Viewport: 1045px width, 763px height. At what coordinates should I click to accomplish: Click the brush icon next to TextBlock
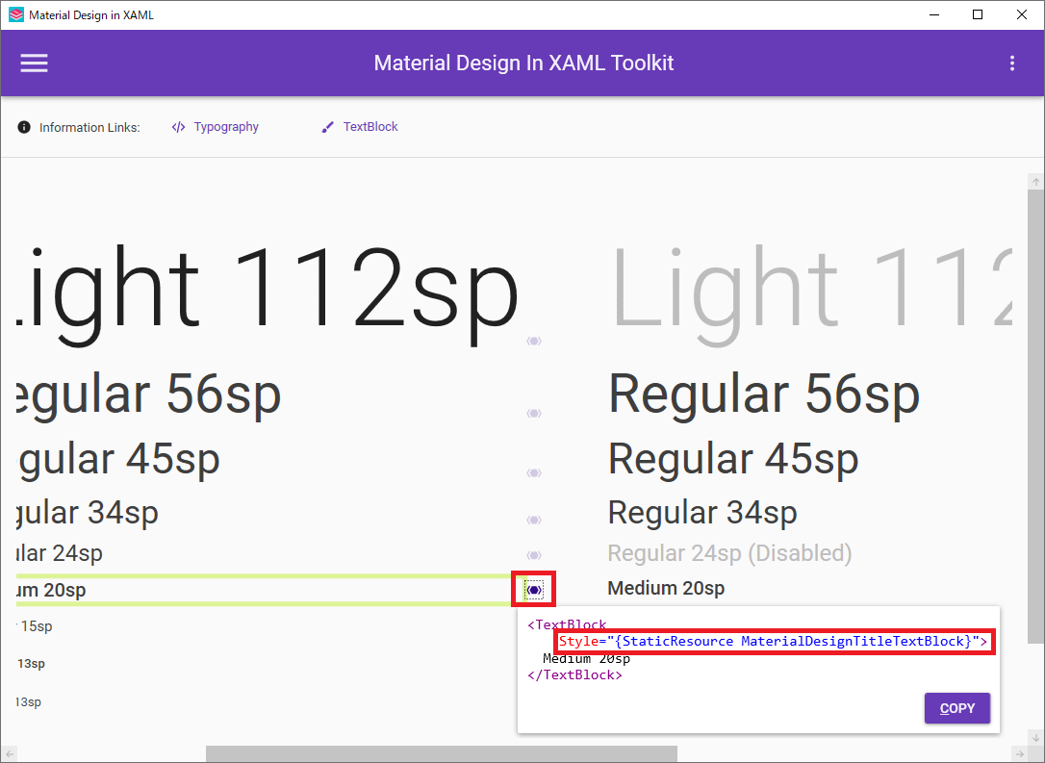pyautogui.click(x=327, y=127)
